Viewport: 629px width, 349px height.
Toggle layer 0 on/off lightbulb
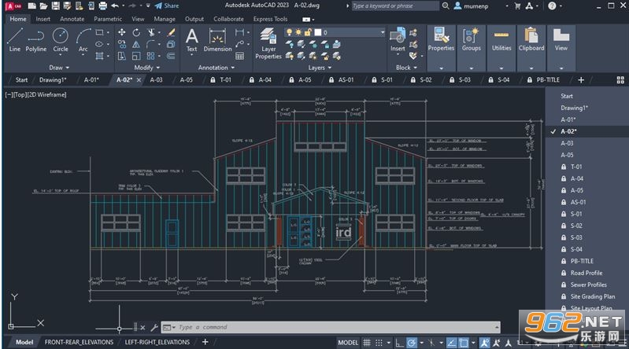click(289, 32)
